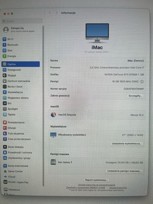Open iCloud cloud icon
153x204 pixels.
(5, 177)
